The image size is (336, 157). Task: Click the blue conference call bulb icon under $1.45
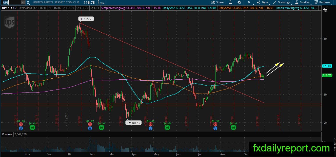tap(21, 128)
